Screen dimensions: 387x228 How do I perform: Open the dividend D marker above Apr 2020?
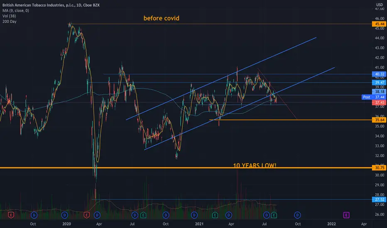97,215
